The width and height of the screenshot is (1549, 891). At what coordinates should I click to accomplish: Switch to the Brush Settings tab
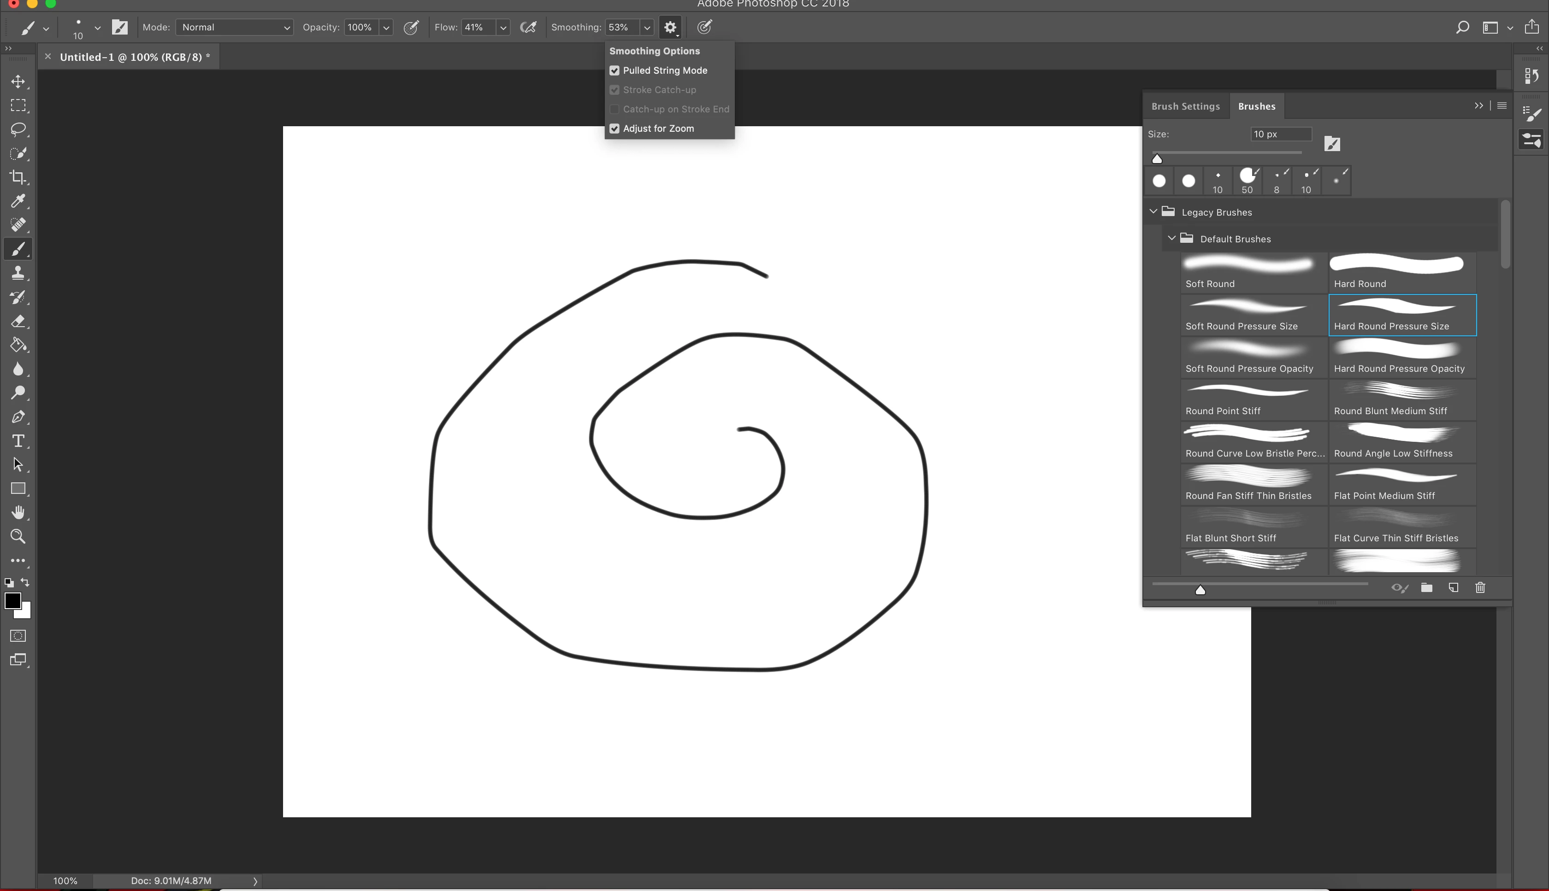coord(1185,106)
